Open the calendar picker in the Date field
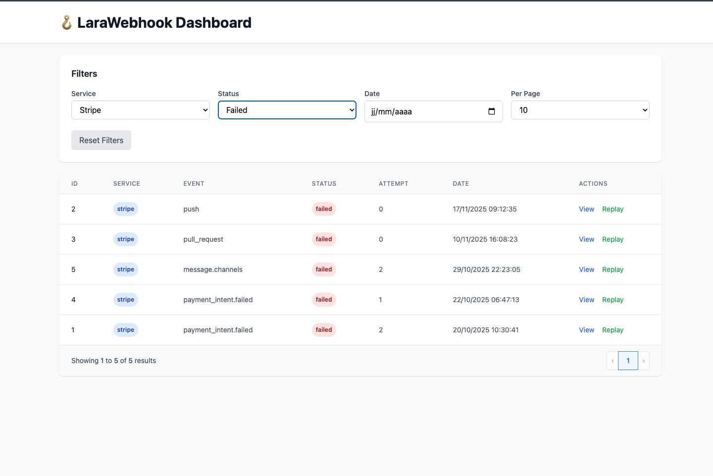713x476 pixels. point(492,111)
